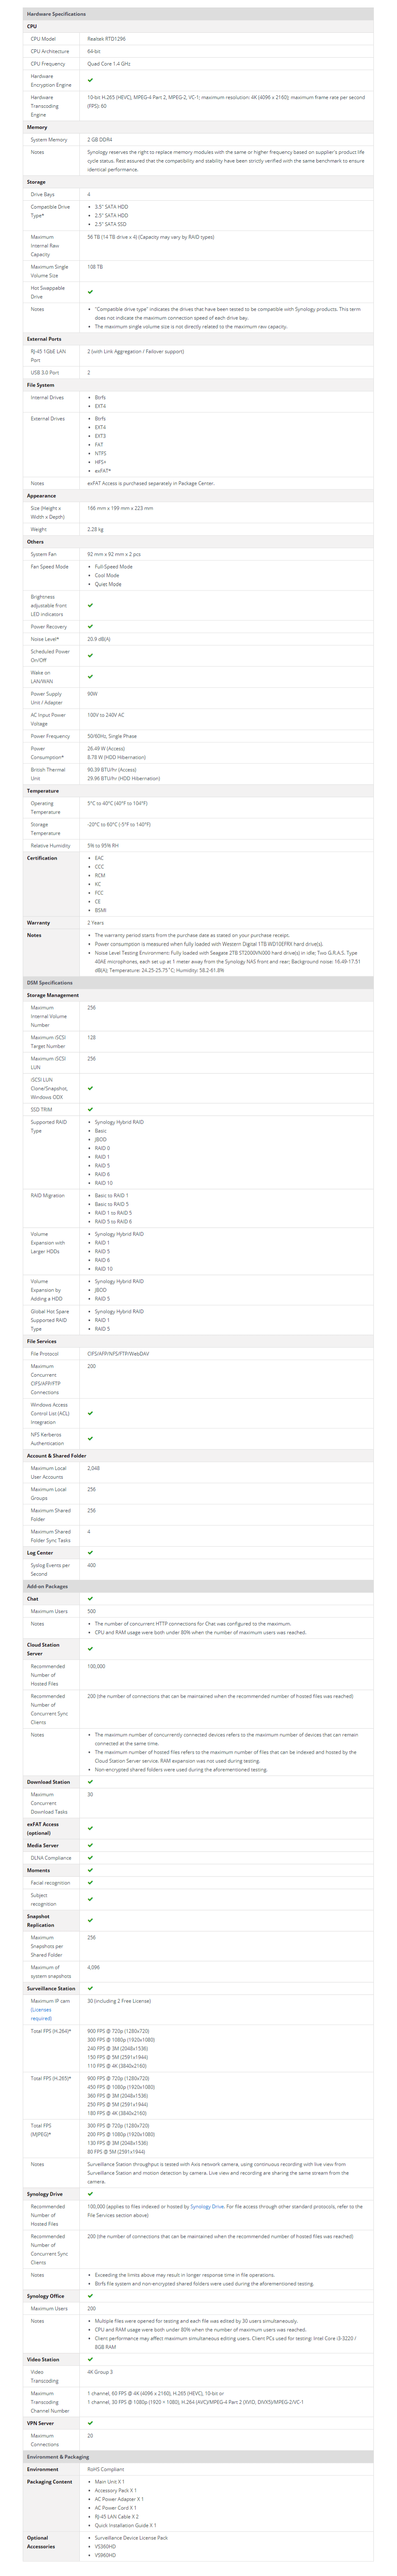This screenshot has width=397, height=2576.
Task: Click the CPU Frequency value Quad Core 1.4 GHz
Action: click(x=109, y=64)
